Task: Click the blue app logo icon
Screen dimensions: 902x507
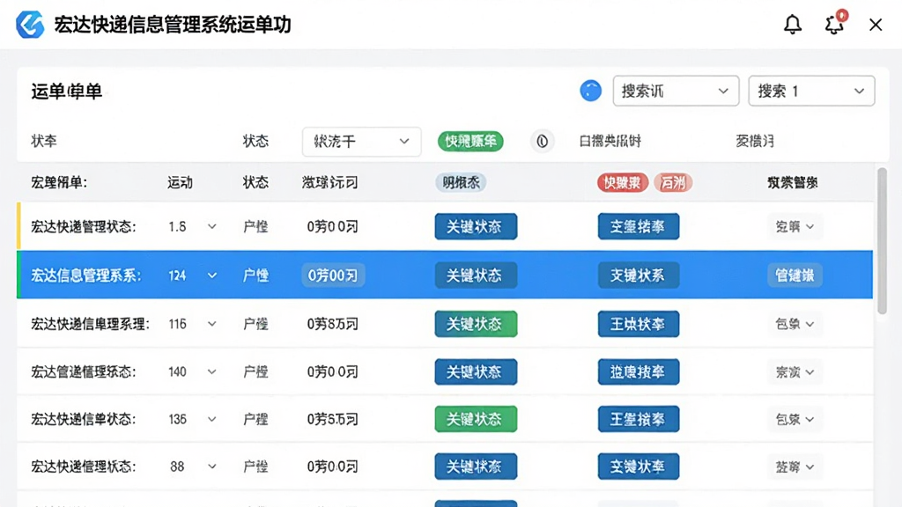Action: (30, 25)
